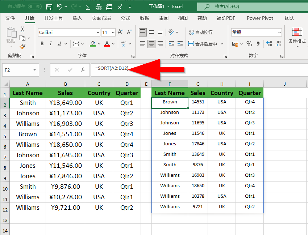Apply middle vertical alignment
This screenshot has height=235, width=308.
(x=151, y=32)
